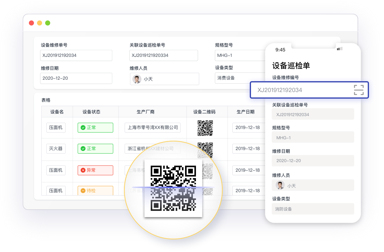The image size is (384, 252).
Task: Click the red cross icon in the 异常 status
Action: point(83,170)
